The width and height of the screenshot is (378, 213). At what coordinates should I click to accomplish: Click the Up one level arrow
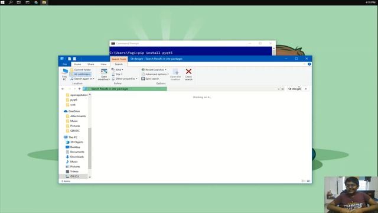pyautogui.click(x=79, y=89)
